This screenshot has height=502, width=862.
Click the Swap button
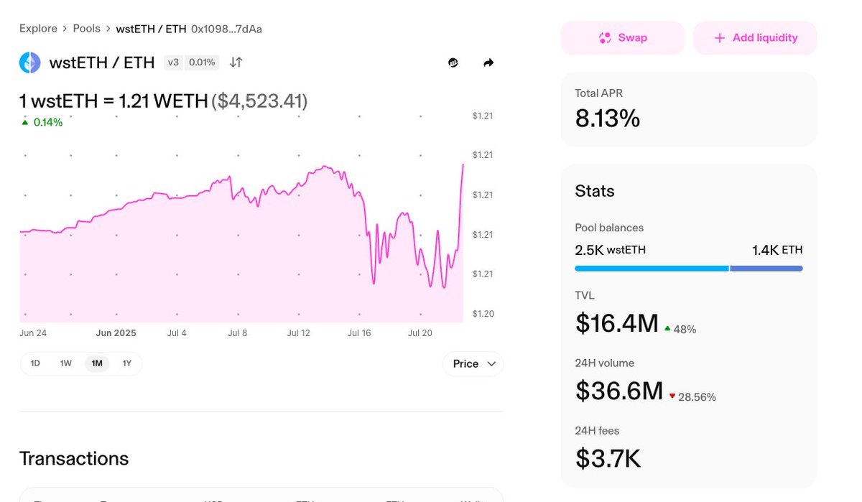(622, 38)
